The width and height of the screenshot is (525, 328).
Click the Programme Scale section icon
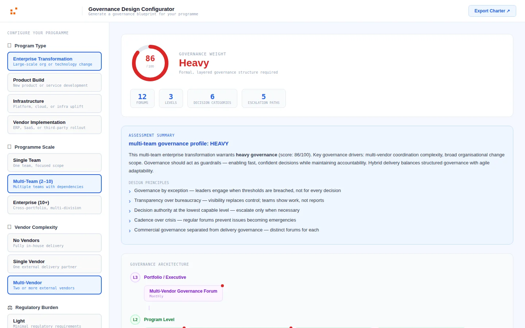[9, 147]
